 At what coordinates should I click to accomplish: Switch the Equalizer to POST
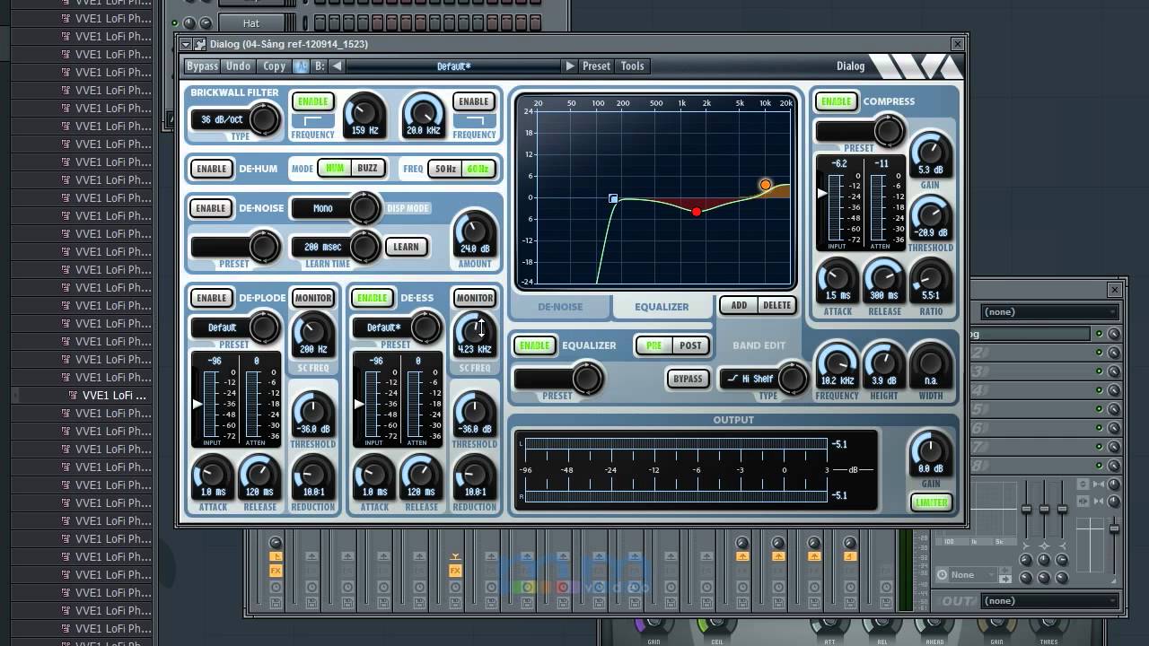[690, 345]
